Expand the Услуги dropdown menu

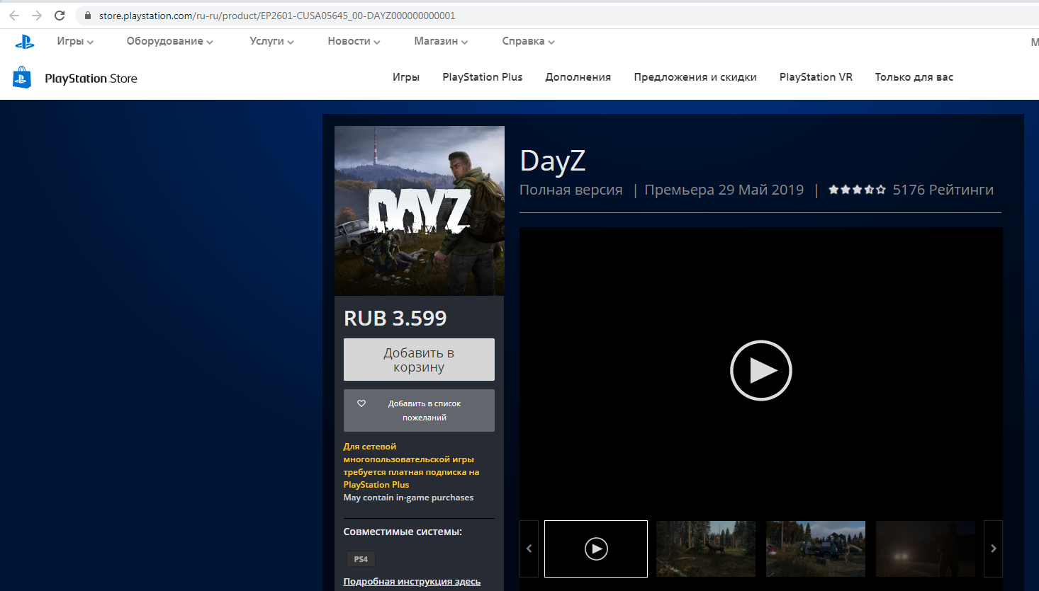[271, 41]
